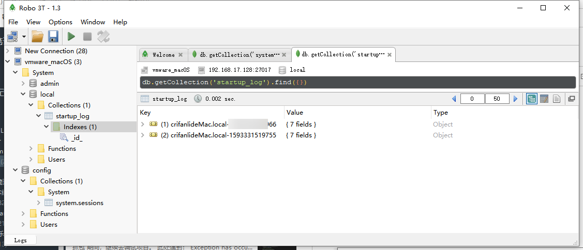Click the startup_log table icon in tree
The width and height of the screenshot is (583, 250).
click(48, 116)
